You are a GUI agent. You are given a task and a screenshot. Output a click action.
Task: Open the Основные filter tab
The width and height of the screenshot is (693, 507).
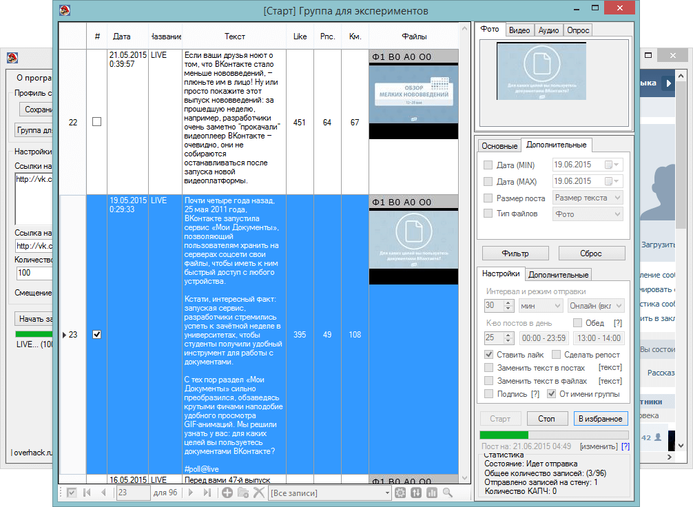click(x=499, y=146)
